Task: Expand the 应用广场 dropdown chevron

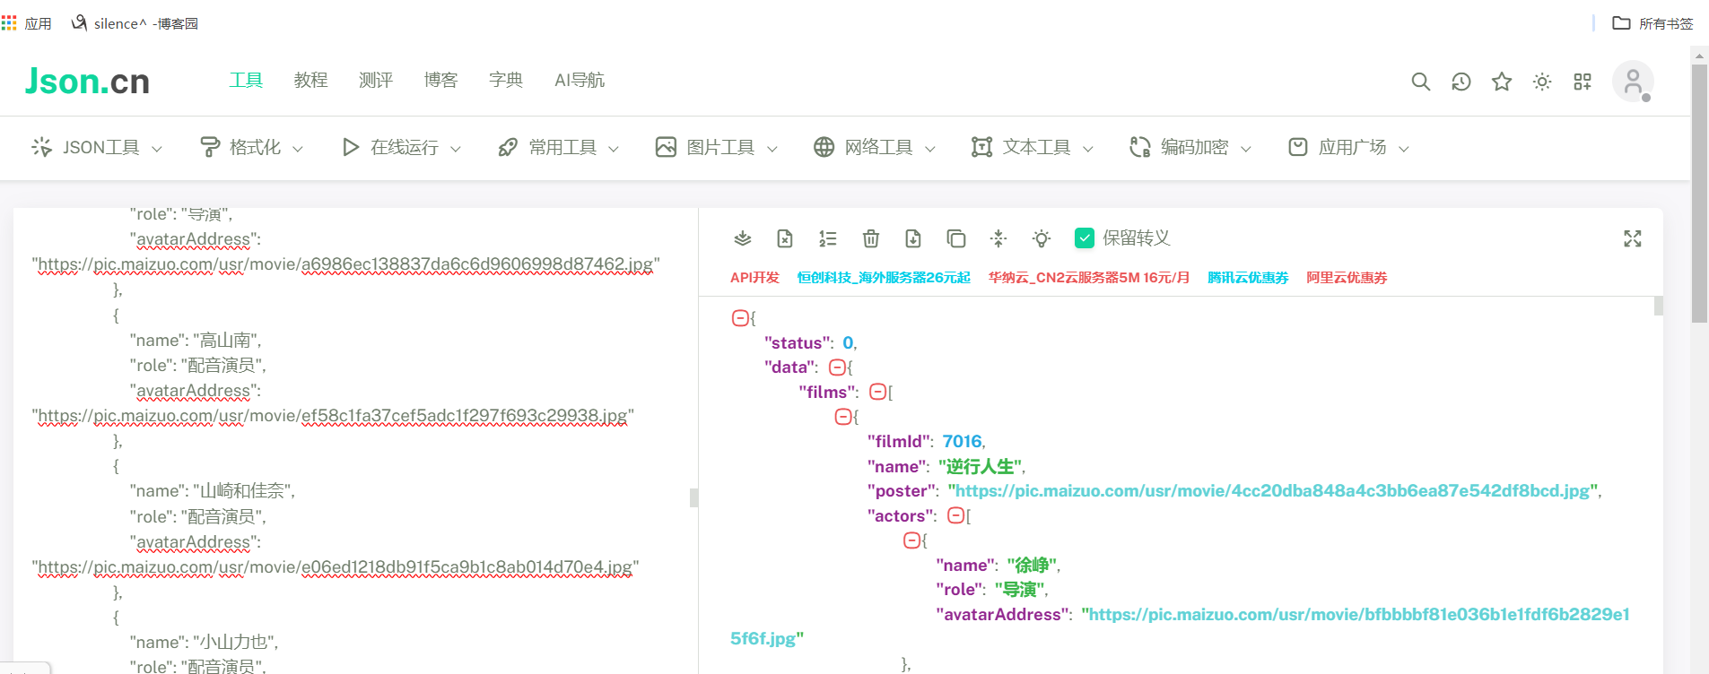Action: [x=1404, y=149]
